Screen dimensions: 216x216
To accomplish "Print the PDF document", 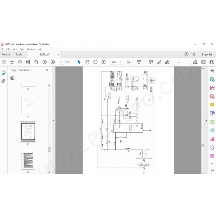I will [28, 62].
